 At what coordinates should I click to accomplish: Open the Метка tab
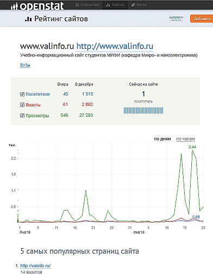coord(139,5)
